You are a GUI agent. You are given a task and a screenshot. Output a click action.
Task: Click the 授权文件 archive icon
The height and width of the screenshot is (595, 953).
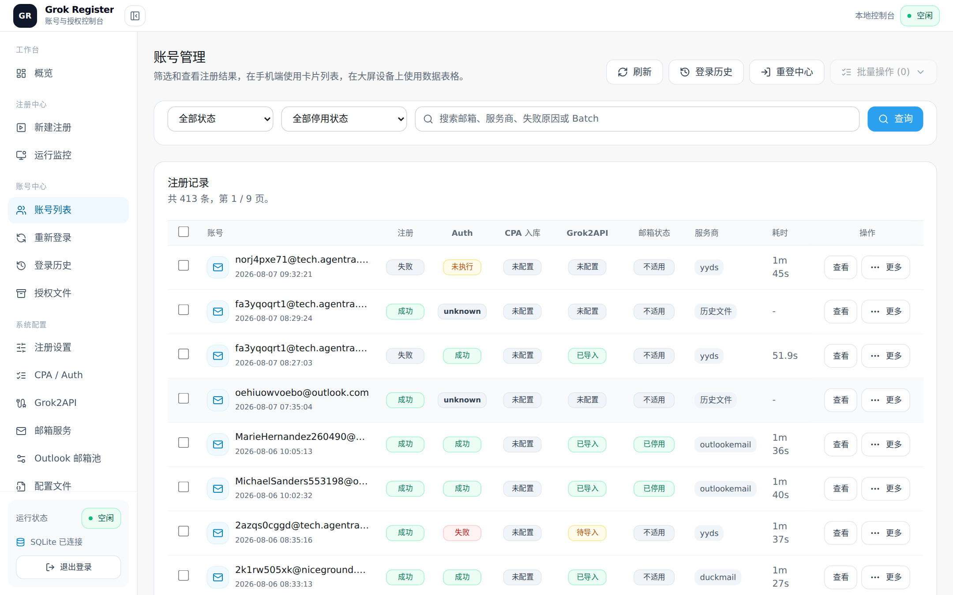click(x=21, y=293)
